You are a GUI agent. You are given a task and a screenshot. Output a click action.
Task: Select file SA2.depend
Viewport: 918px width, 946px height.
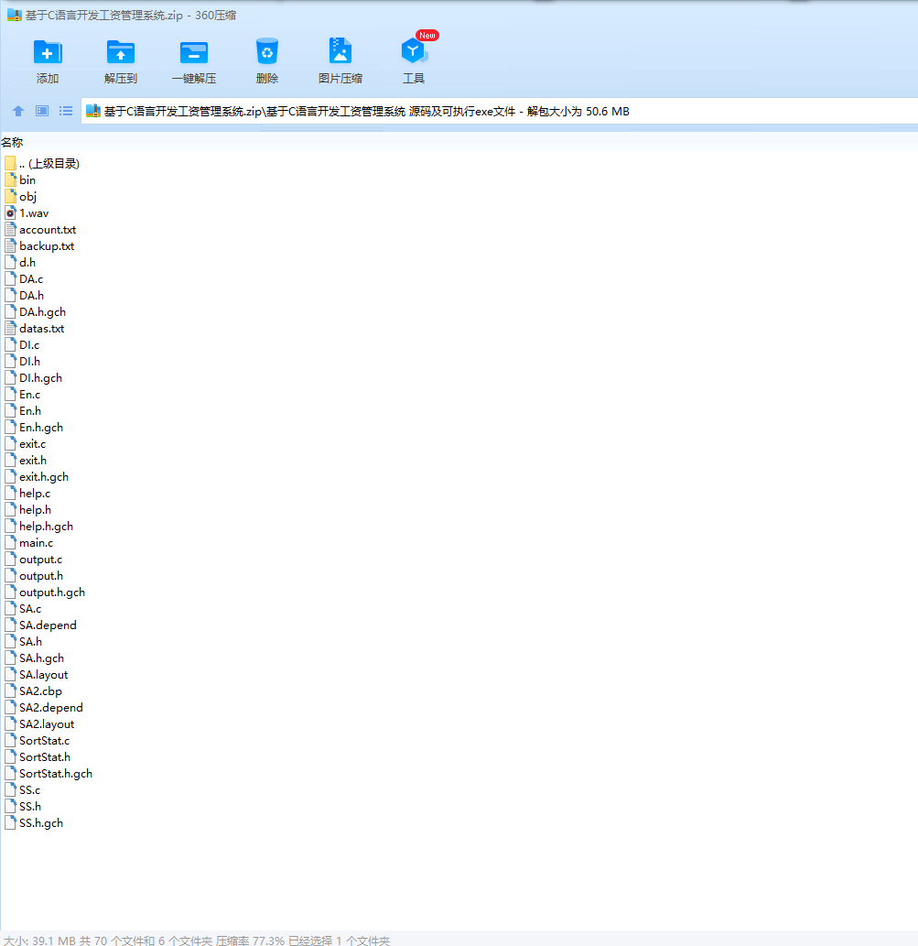(43, 708)
